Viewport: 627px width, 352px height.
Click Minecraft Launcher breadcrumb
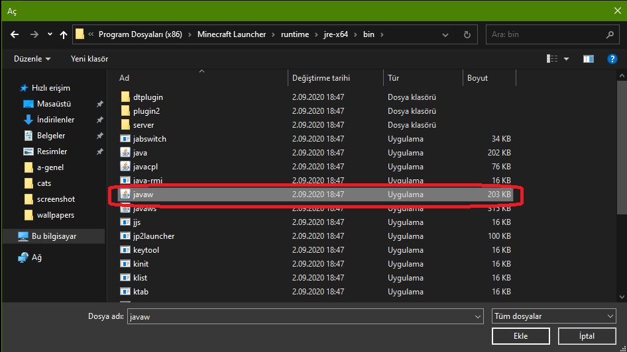pyautogui.click(x=231, y=34)
